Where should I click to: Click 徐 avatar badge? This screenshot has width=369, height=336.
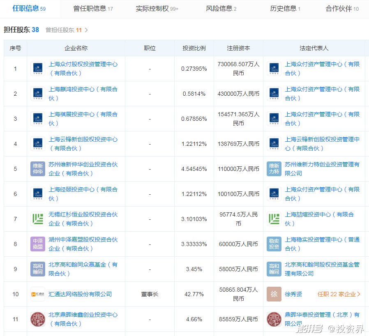point(274,294)
